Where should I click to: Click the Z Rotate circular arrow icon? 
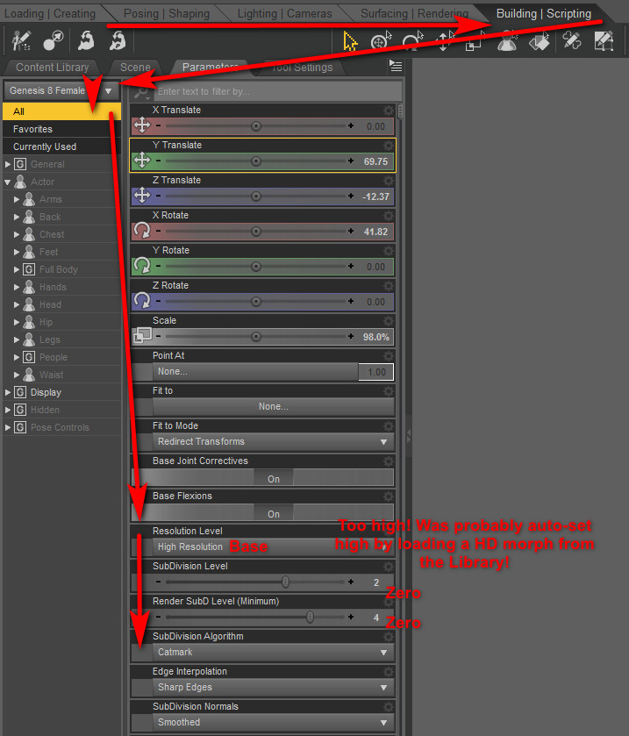(141, 302)
